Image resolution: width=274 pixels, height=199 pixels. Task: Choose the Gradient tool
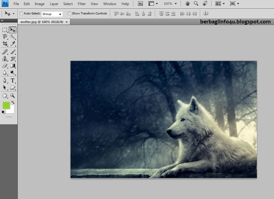coord(13,65)
